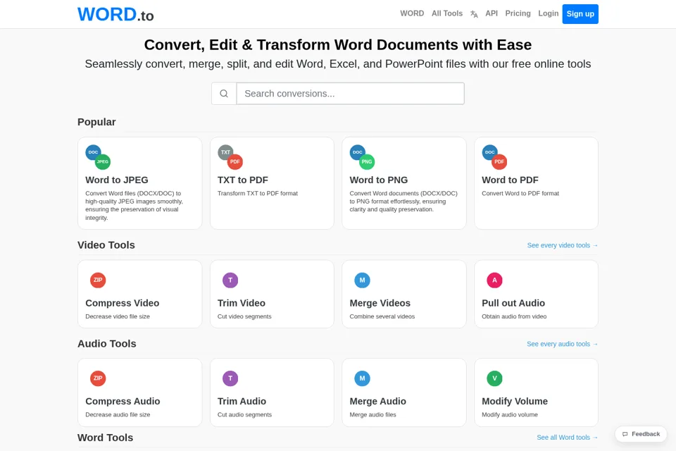The image size is (676, 451).
Task: Open the Feedback widget
Action: click(641, 434)
